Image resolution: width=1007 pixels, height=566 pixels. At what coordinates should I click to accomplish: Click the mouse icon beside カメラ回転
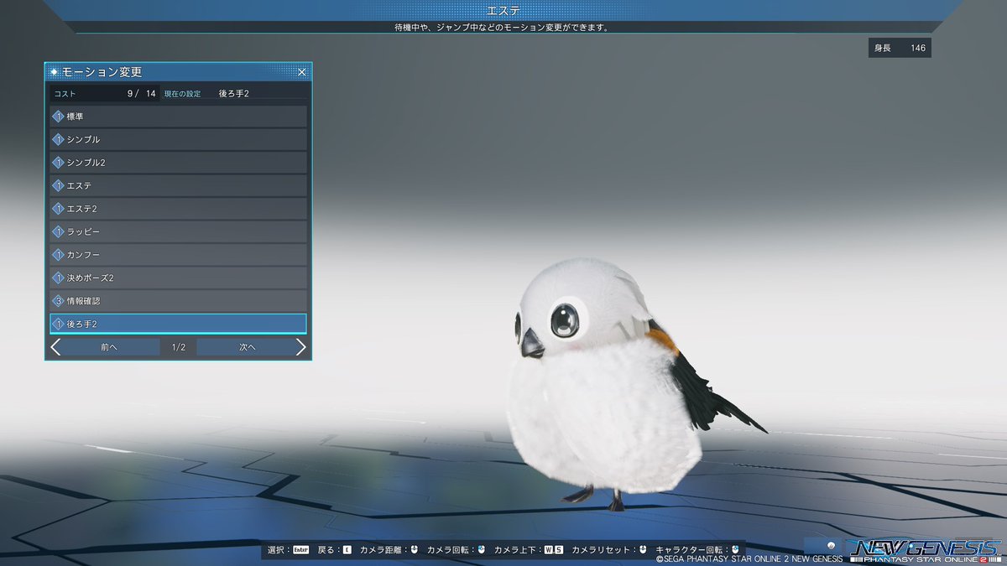(482, 550)
